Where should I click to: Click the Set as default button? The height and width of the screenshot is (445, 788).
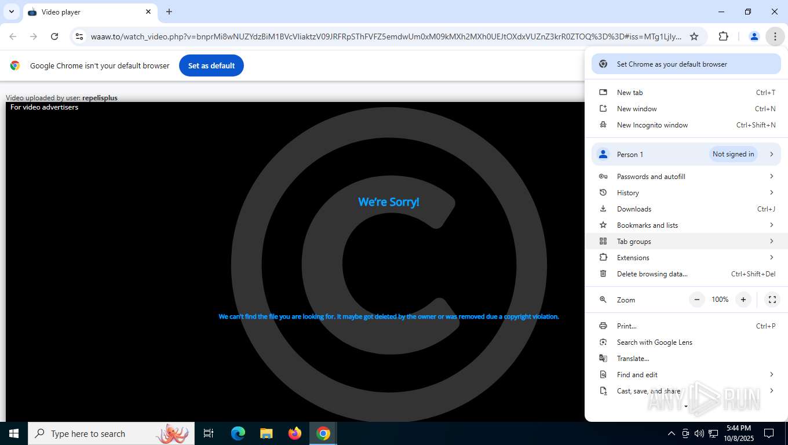(x=211, y=65)
